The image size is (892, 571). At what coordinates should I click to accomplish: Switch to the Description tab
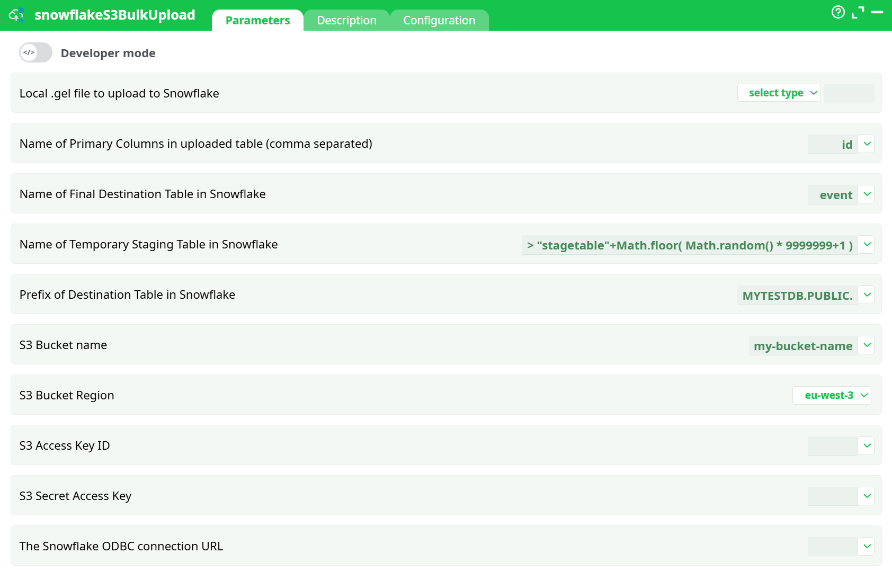[x=346, y=20]
